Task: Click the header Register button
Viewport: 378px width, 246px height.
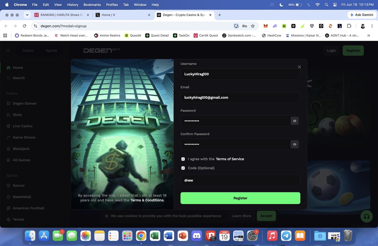Action: (353, 50)
